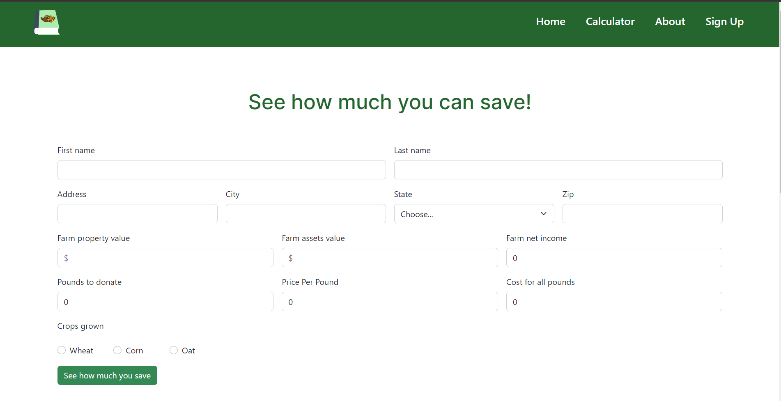Open the Calculator nav link
The image size is (781, 401).
[x=610, y=21]
